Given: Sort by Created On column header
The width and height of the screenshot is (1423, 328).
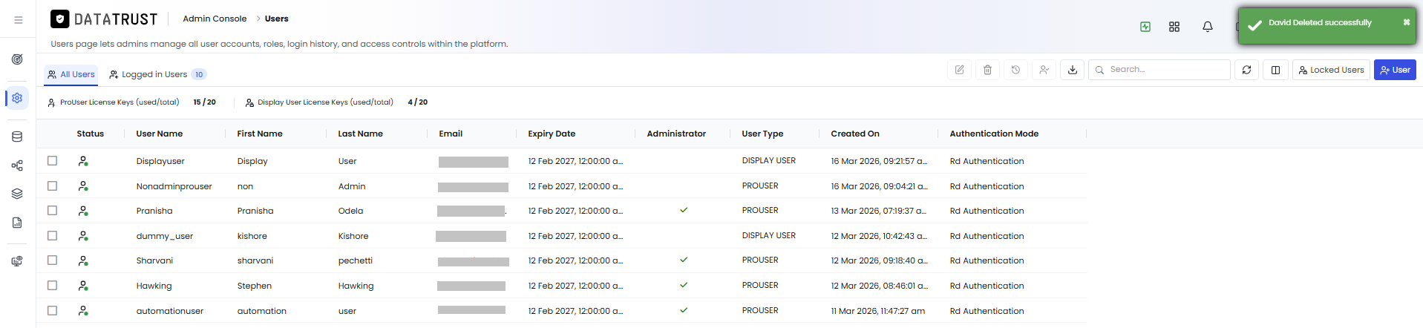Looking at the screenshot, I should (x=855, y=134).
